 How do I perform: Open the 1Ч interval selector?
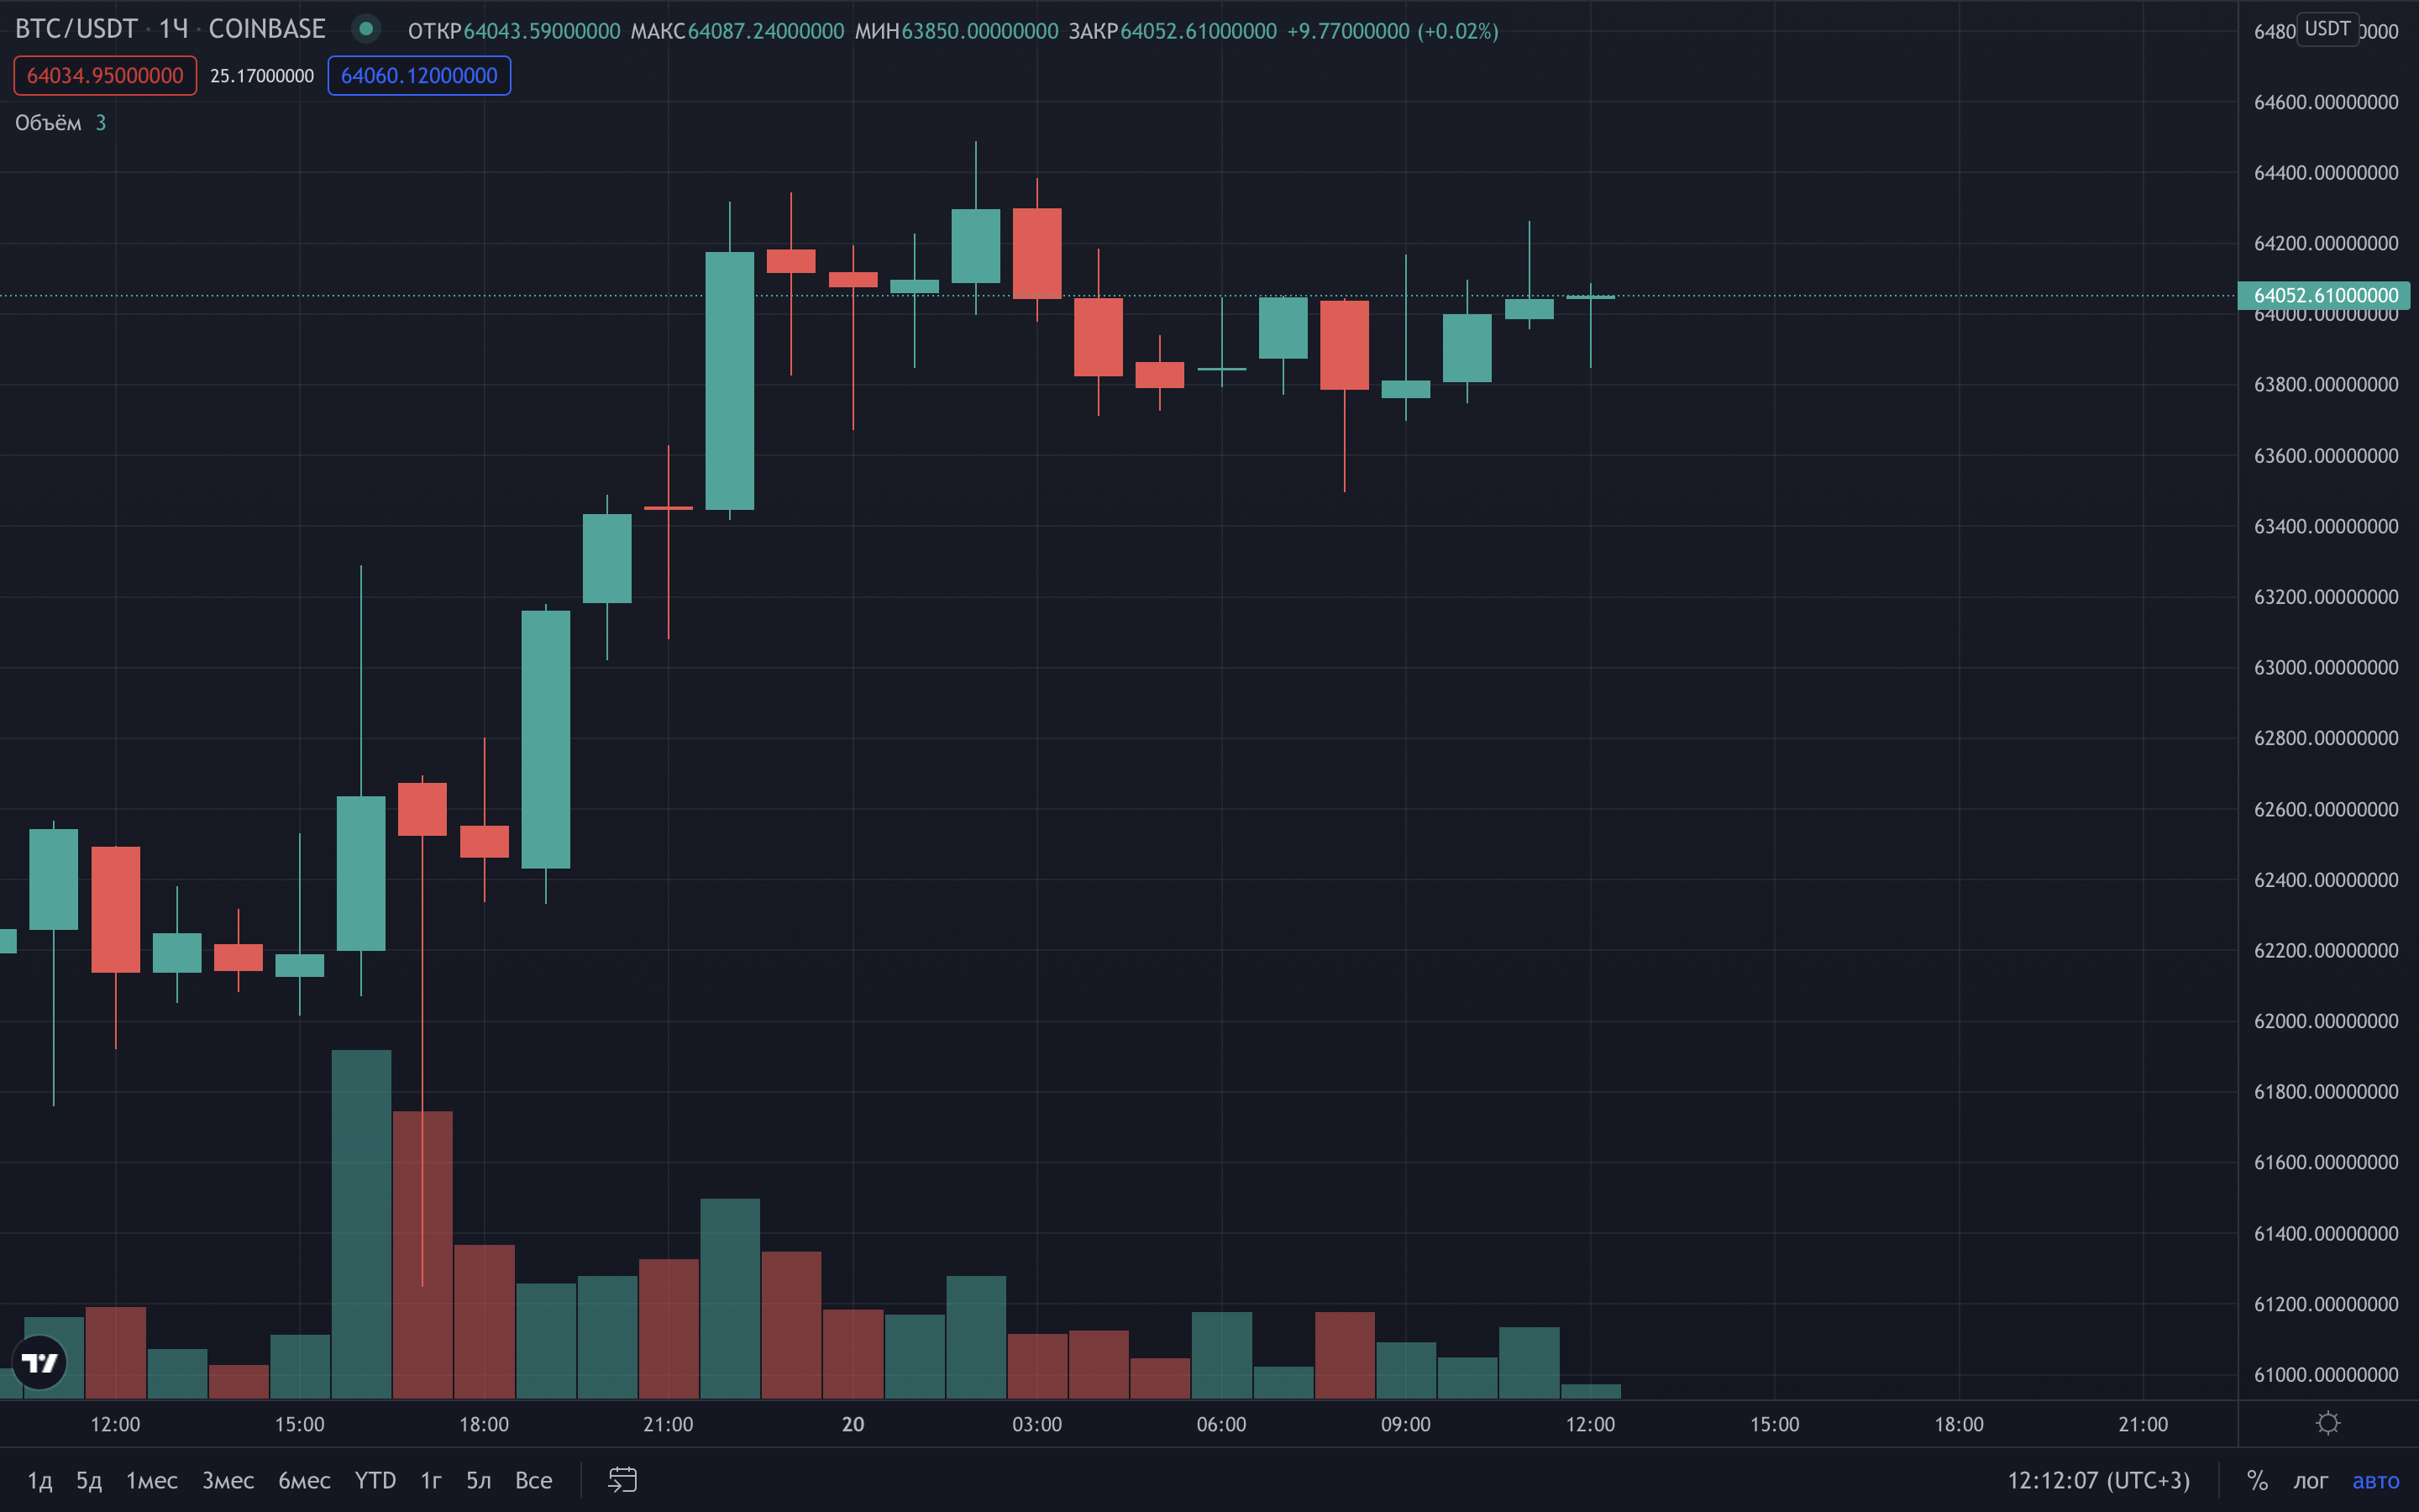click(174, 29)
